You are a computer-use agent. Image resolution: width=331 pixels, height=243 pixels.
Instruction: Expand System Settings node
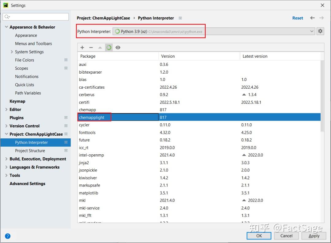(12, 52)
